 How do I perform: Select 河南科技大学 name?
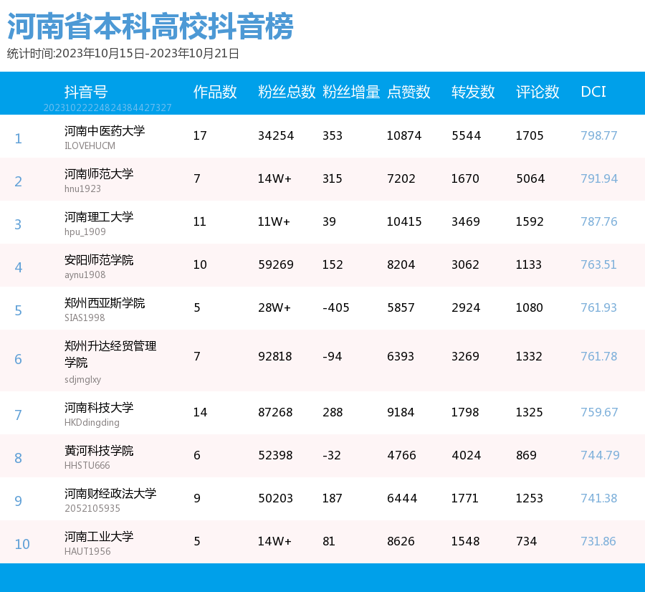click(x=99, y=407)
